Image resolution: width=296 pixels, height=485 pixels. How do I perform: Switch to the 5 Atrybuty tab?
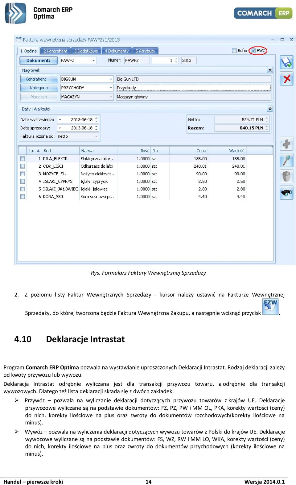[145, 51]
